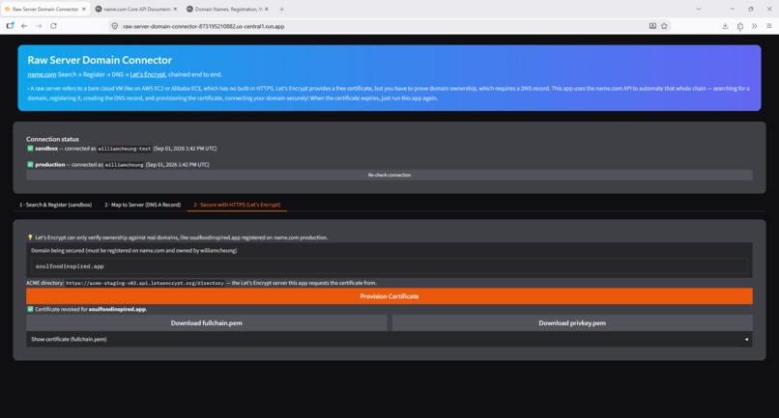This screenshot has width=779, height=418.
Task: Go forward with the forward arrow
Action: (x=39, y=26)
